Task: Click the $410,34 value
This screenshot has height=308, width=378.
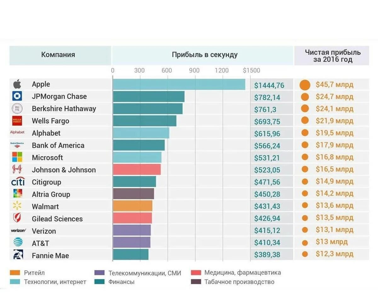Action: pos(267,243)
